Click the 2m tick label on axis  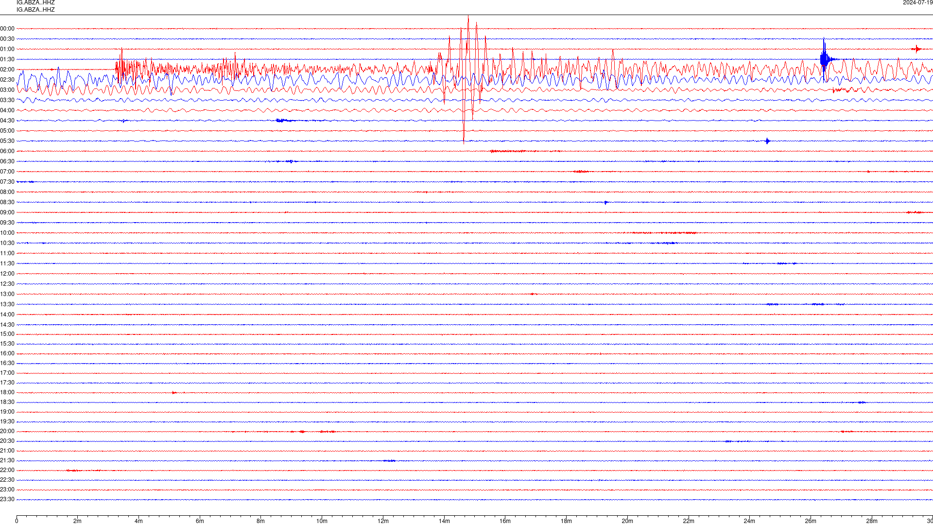(78, 521)
